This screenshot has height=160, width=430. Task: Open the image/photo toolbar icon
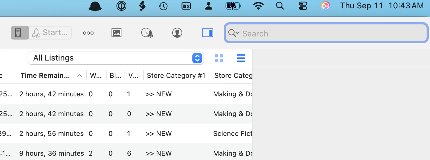(116, 33)
